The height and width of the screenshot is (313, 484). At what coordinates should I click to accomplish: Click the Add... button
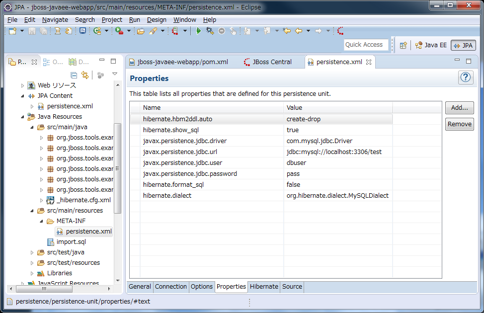coord(459,108)
